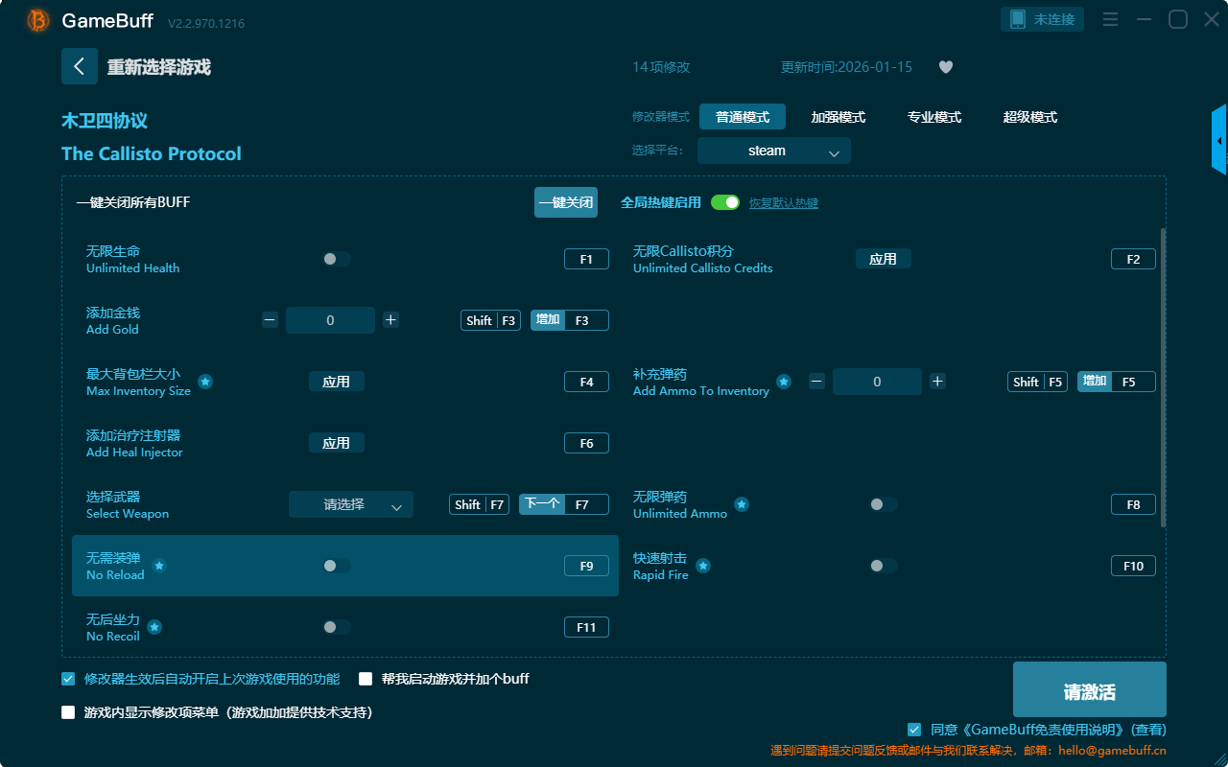The width and height of the screenshot is (1228, 767).
Task: Click minus icon for Add Ammo To Inventory
Action: (816, 382)
